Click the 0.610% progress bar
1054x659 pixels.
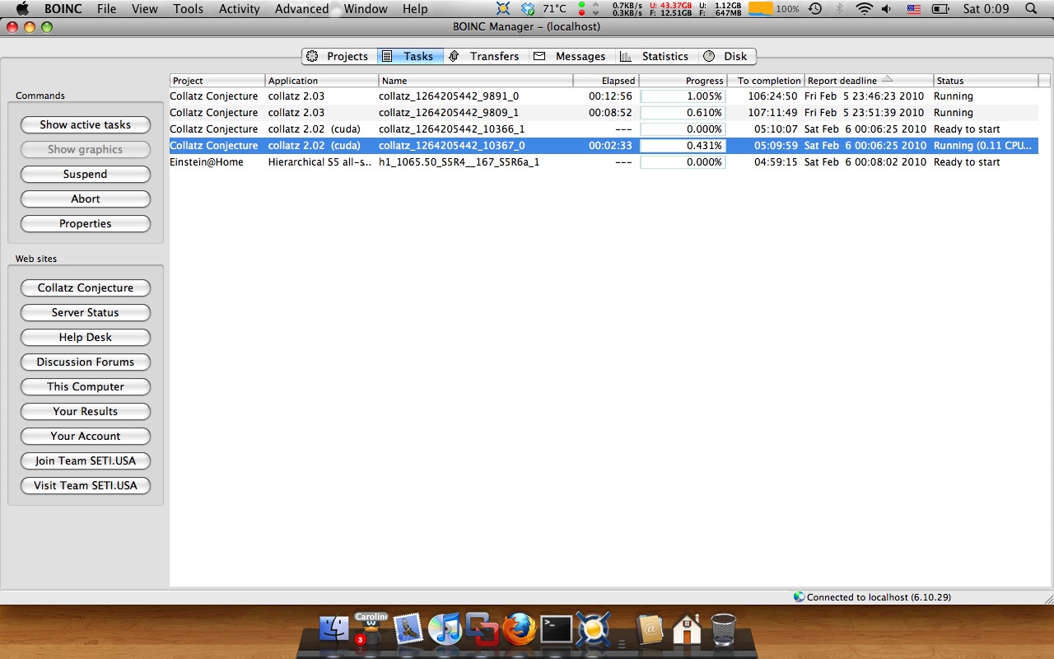(x=683, y=113)
